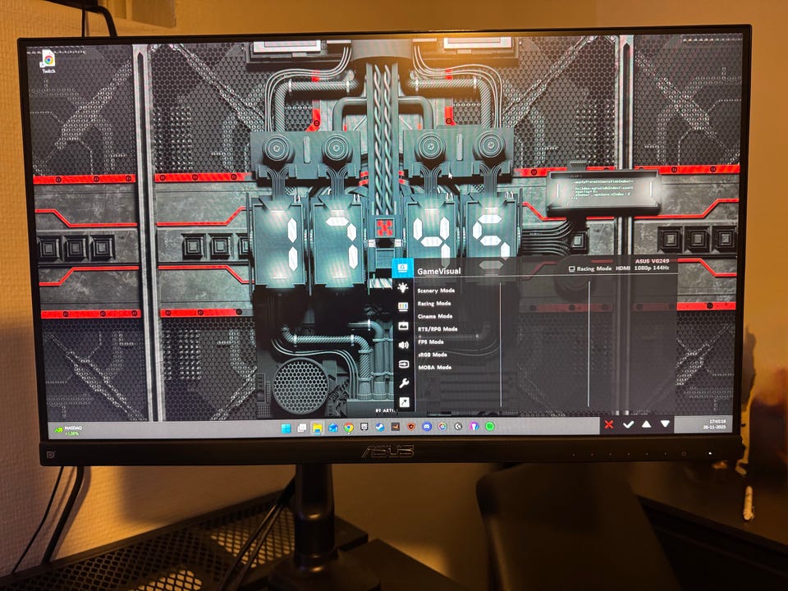Open the Twitch desktop shortcut
The height and width of the screenshot is (591, 788).
click(x=48, y=62)
